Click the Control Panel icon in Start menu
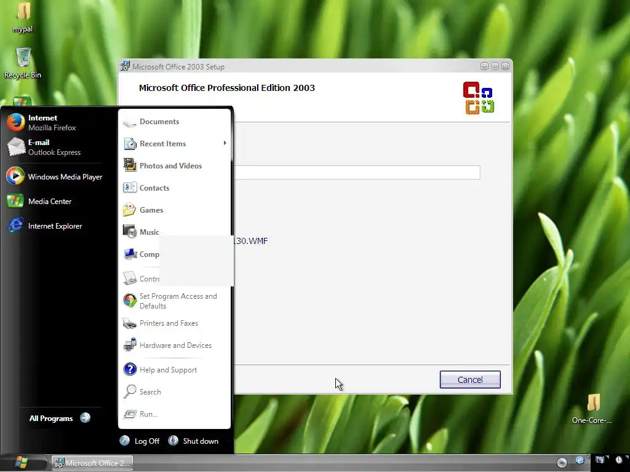 [x=130, y=278]
